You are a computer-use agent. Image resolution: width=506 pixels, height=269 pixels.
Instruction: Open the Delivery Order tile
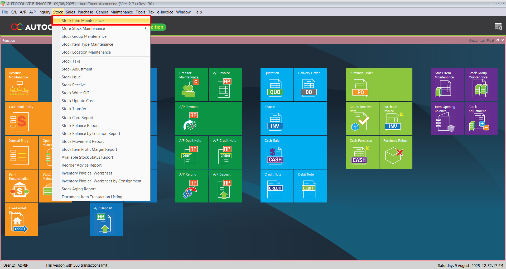[310, 84]
